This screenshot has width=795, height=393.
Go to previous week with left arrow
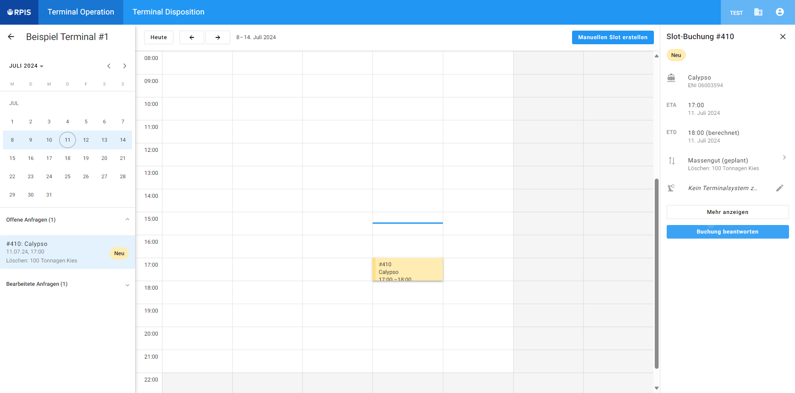tap(192, 37)
